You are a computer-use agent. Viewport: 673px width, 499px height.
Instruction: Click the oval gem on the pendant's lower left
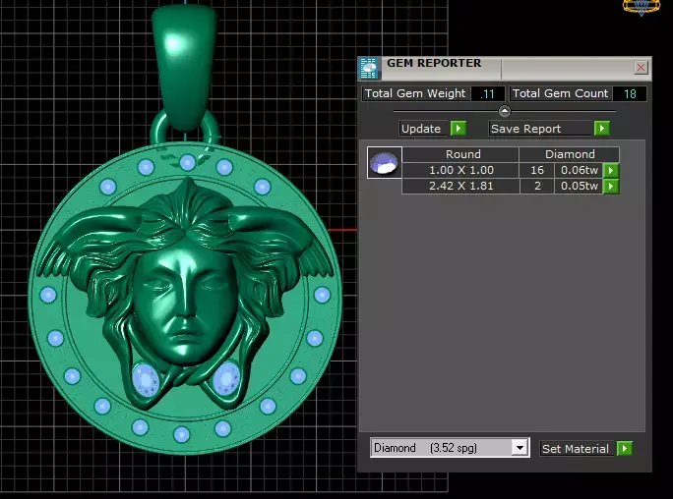pyautogui.click(x=146, y=380)
